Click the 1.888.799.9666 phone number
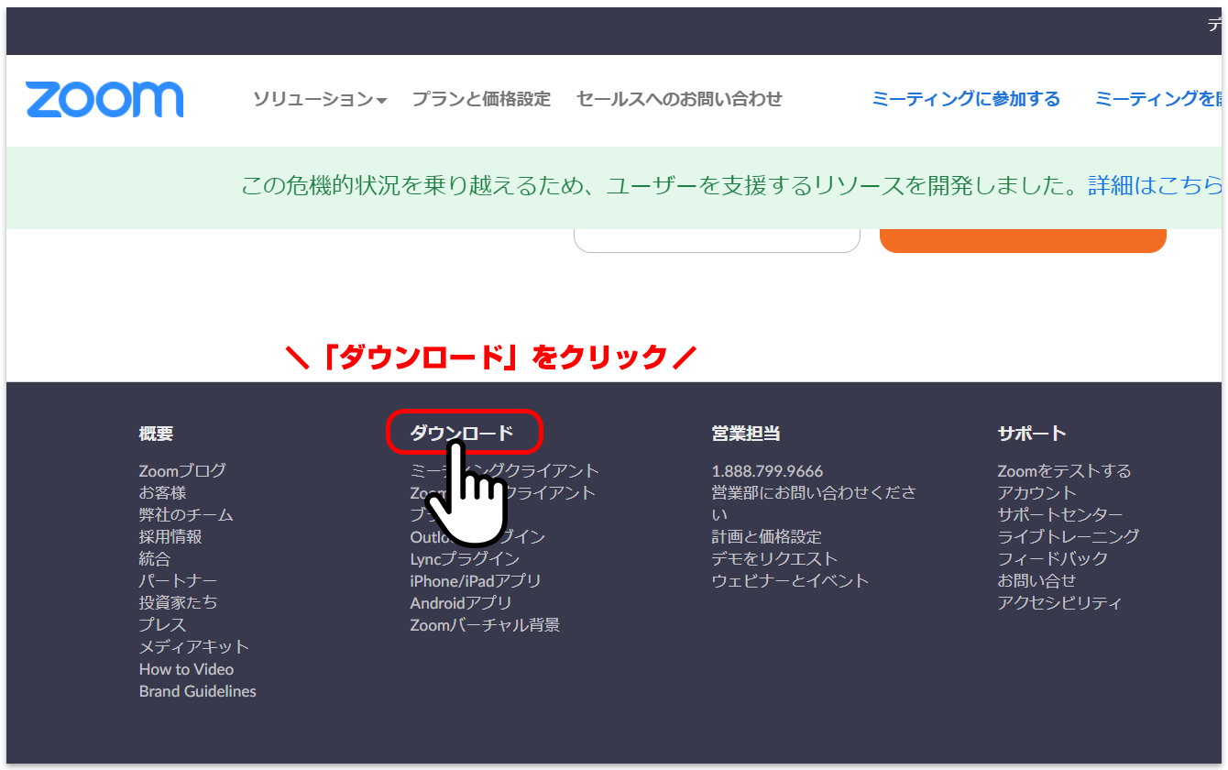 point(767,471)
